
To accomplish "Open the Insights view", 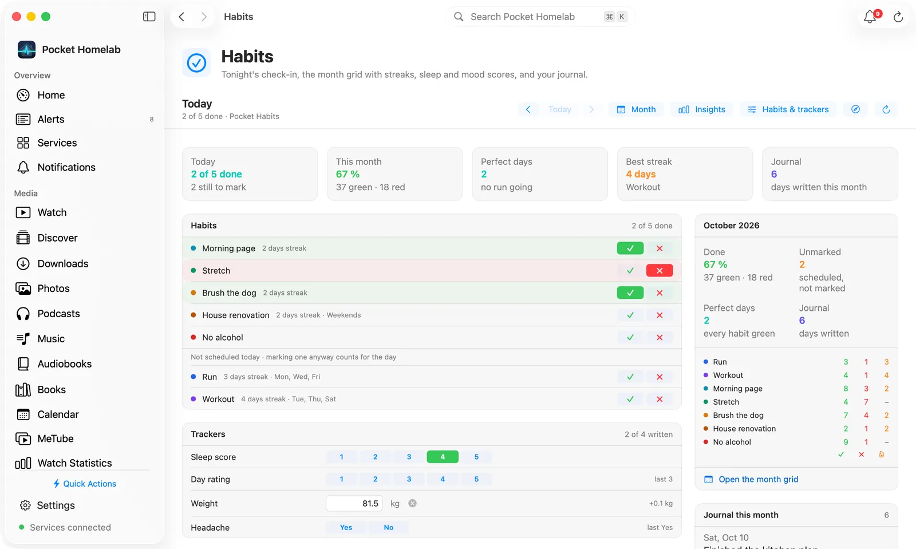I will [701, 109].
